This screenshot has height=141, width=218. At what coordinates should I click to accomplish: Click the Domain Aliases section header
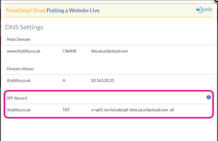[x=20, y=69]
